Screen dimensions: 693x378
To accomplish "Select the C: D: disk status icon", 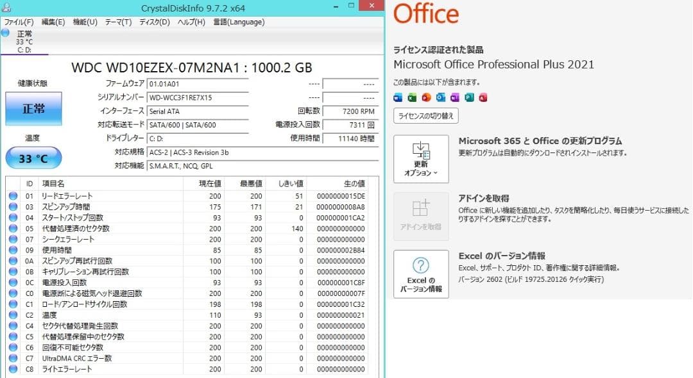I will [x=5, y=33].
